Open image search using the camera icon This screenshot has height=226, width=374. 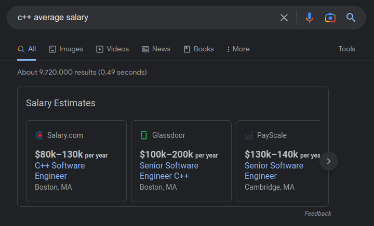click(330, 18)
